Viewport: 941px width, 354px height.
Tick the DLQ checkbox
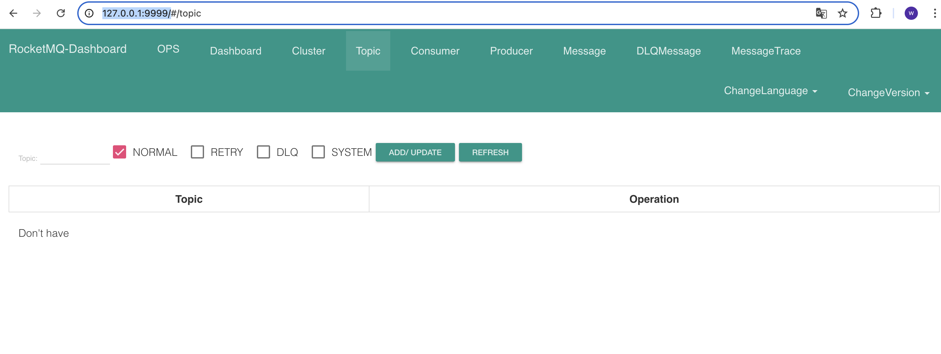pyautogui.click(x=263, y=152)
